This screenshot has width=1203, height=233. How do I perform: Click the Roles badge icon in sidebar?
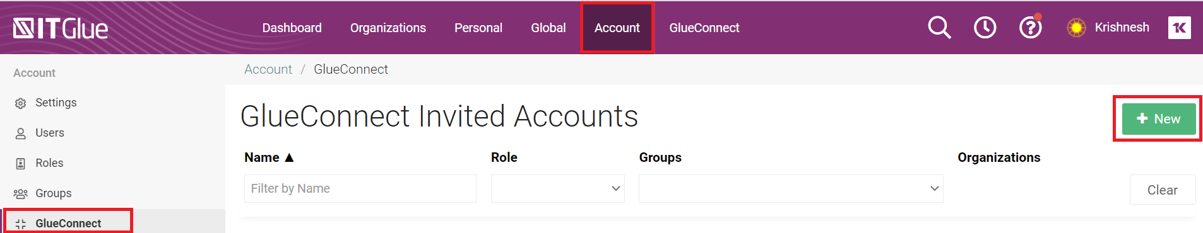tap(21, 164)
